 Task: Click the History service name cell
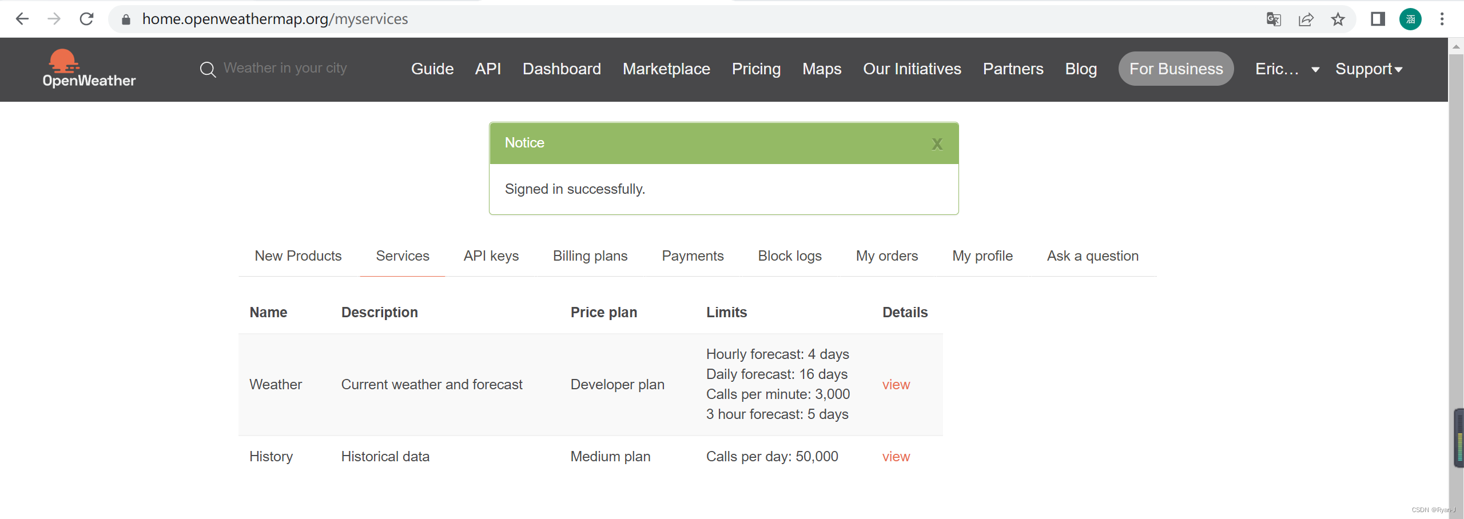pyautogui.click(x=270, y=457)
